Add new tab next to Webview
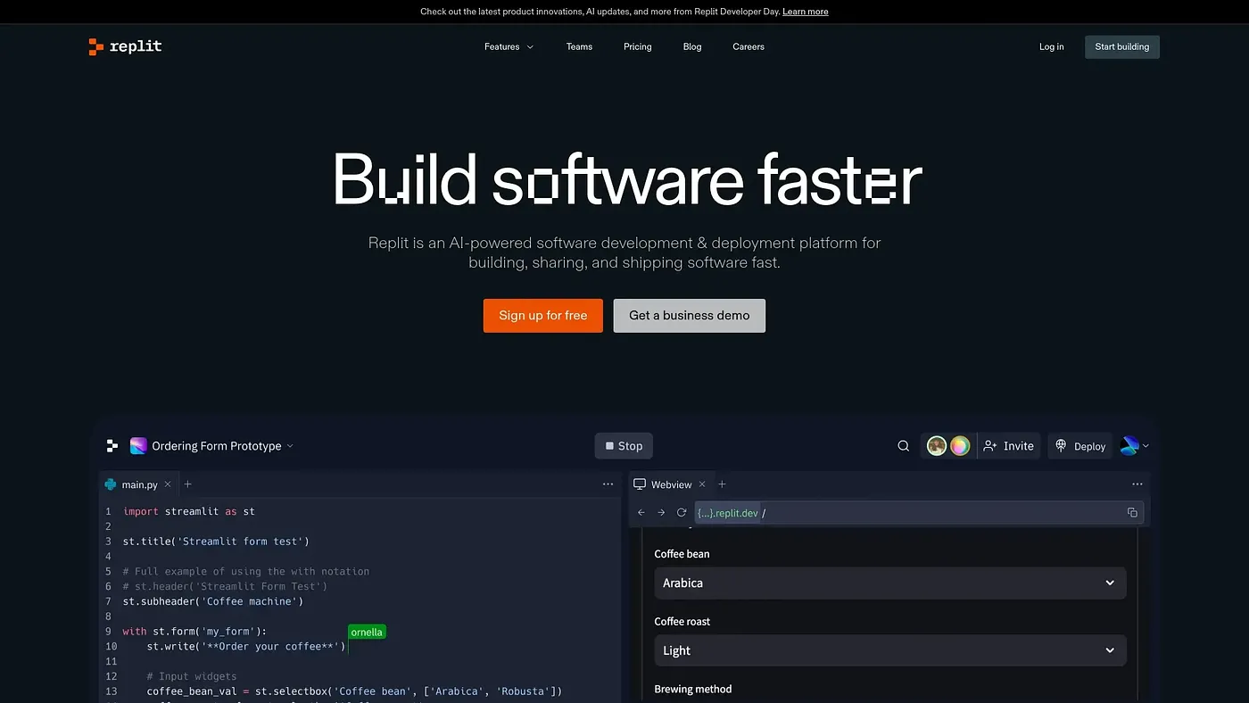 [x=723, y=484]
